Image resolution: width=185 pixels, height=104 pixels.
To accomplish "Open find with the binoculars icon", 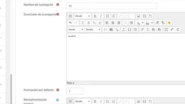I will click(x=111, y=29).
